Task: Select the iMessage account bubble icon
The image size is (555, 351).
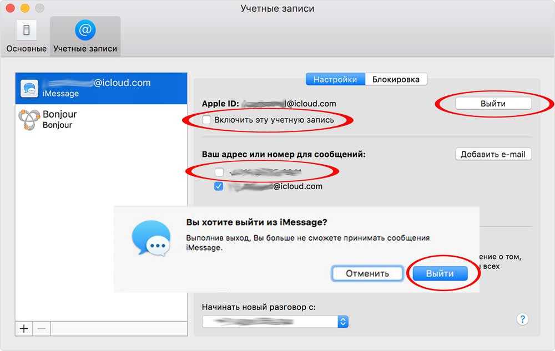Action: [29, 88]
